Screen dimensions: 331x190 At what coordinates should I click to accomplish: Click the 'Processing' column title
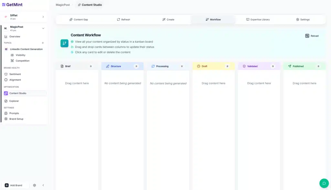pos(162,66)
